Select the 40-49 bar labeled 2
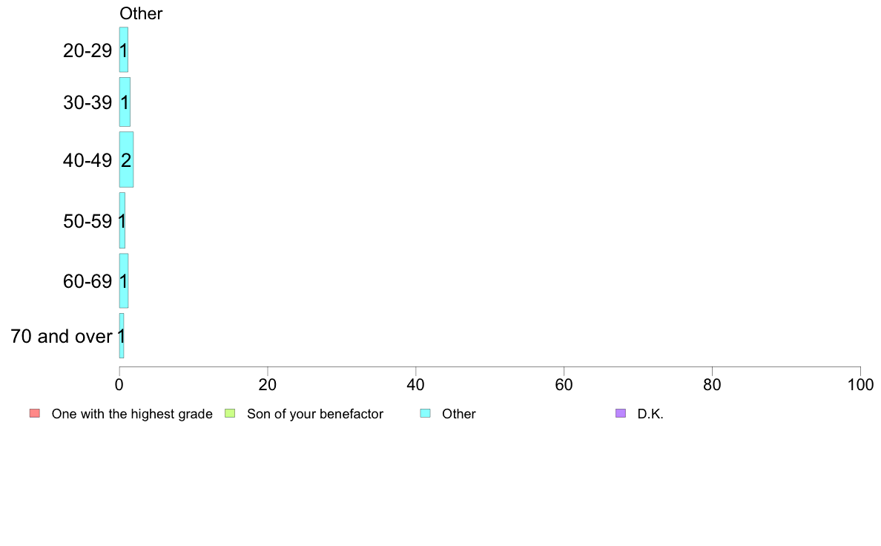 tap(126, 159)
